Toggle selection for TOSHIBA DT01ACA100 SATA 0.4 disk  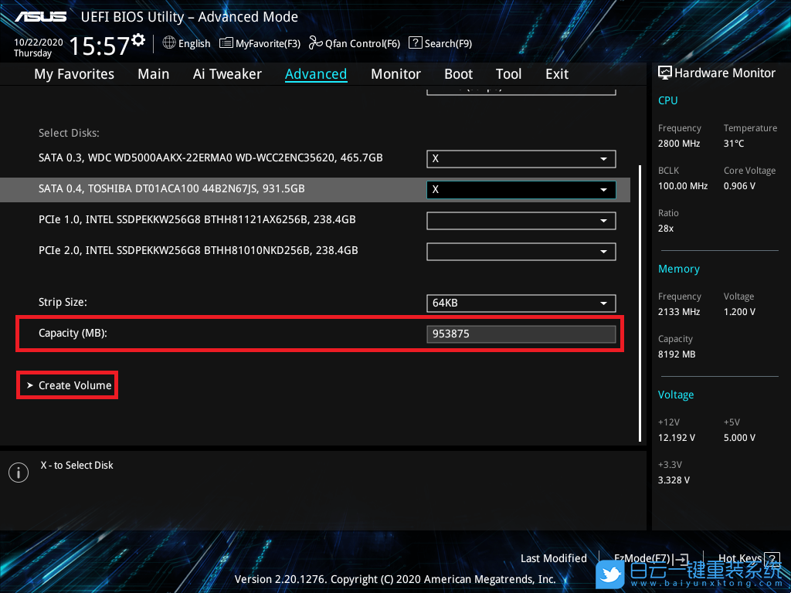521,189
